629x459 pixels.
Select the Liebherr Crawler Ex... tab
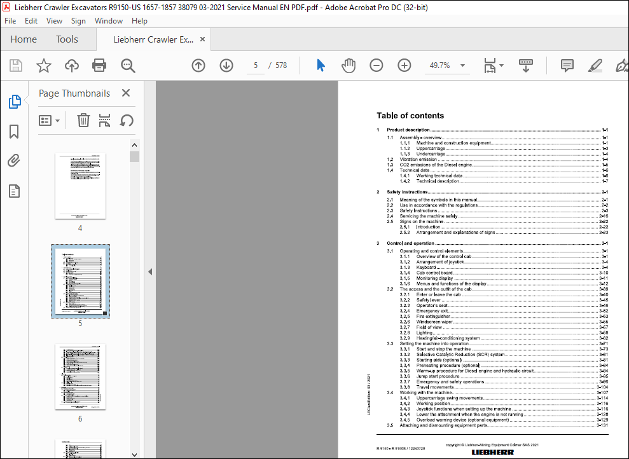click(x=153, y=39)
